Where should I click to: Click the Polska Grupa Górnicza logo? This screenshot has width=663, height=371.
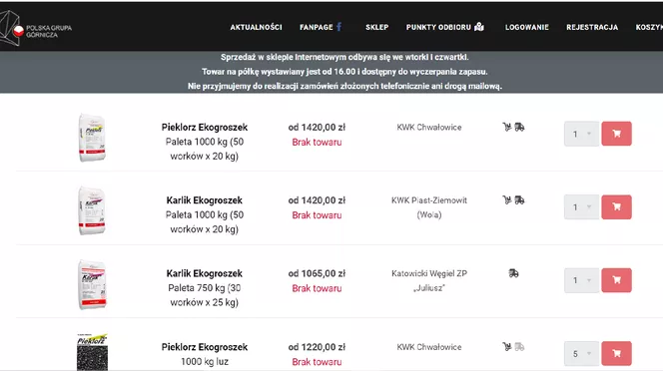[36, 28]
